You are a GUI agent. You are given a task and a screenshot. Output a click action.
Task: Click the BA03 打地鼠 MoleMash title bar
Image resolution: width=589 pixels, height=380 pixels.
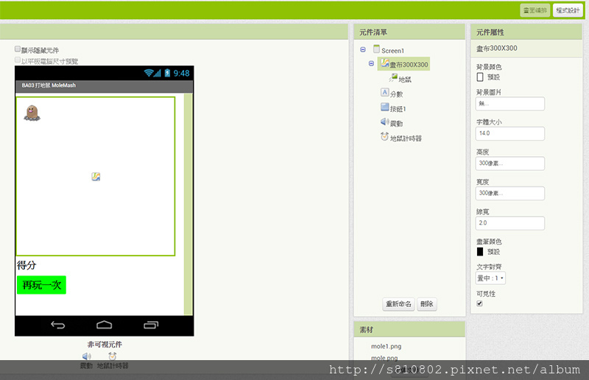pyautogui.click(x=104, y=85)
